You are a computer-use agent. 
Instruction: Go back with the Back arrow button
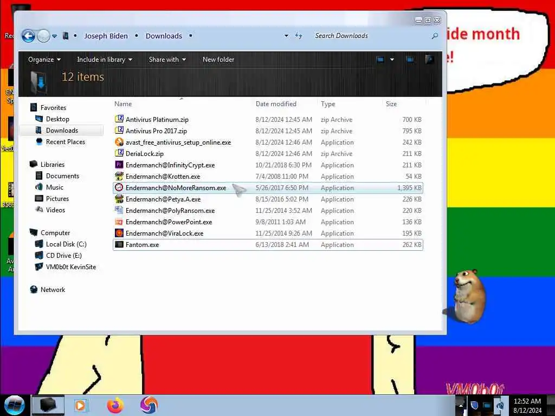point(28,36)
